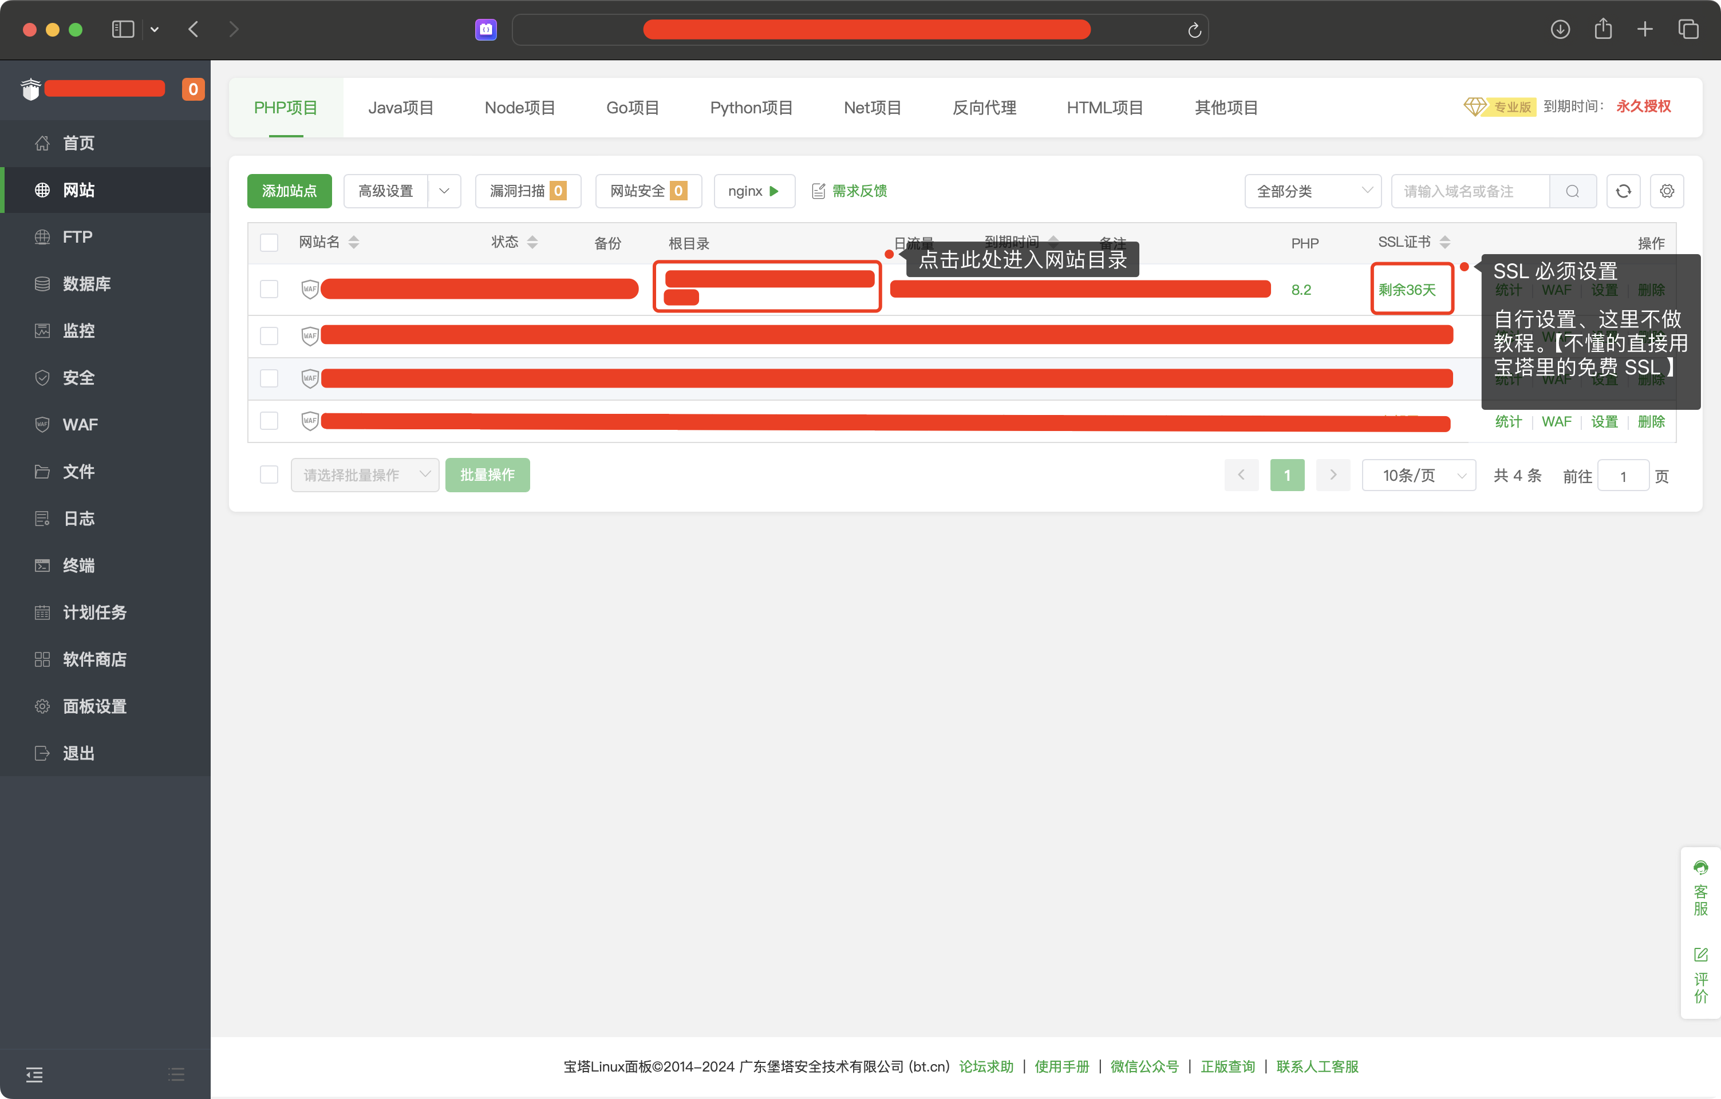Click the 批量操作 button

[x=487, y=475]
